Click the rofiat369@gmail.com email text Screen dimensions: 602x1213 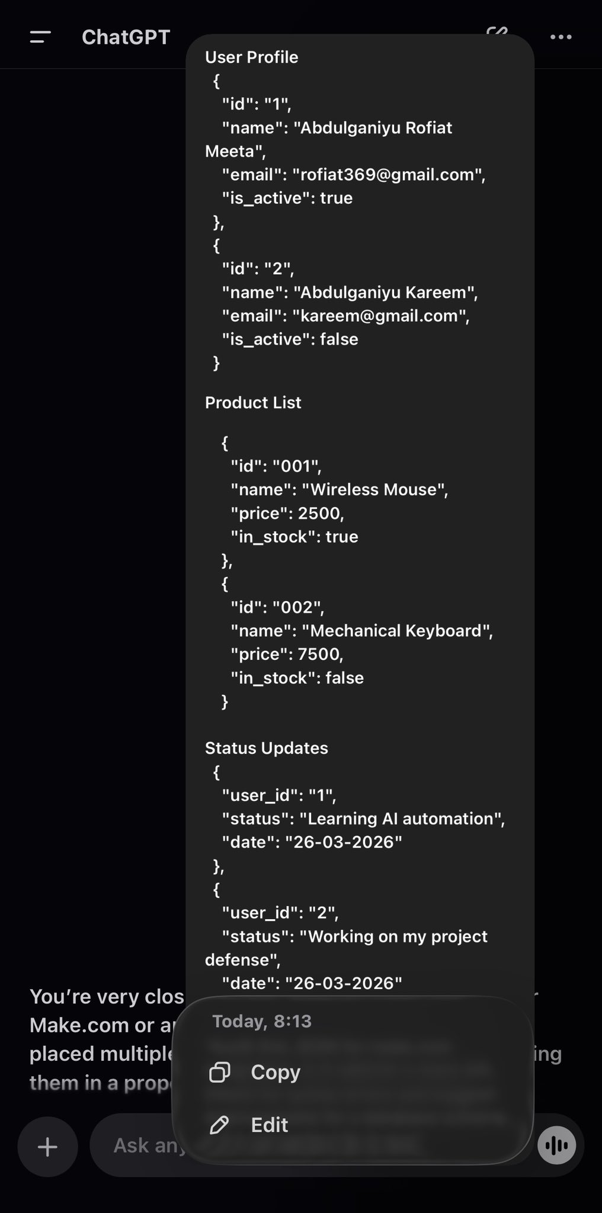(x=388, y=175)
